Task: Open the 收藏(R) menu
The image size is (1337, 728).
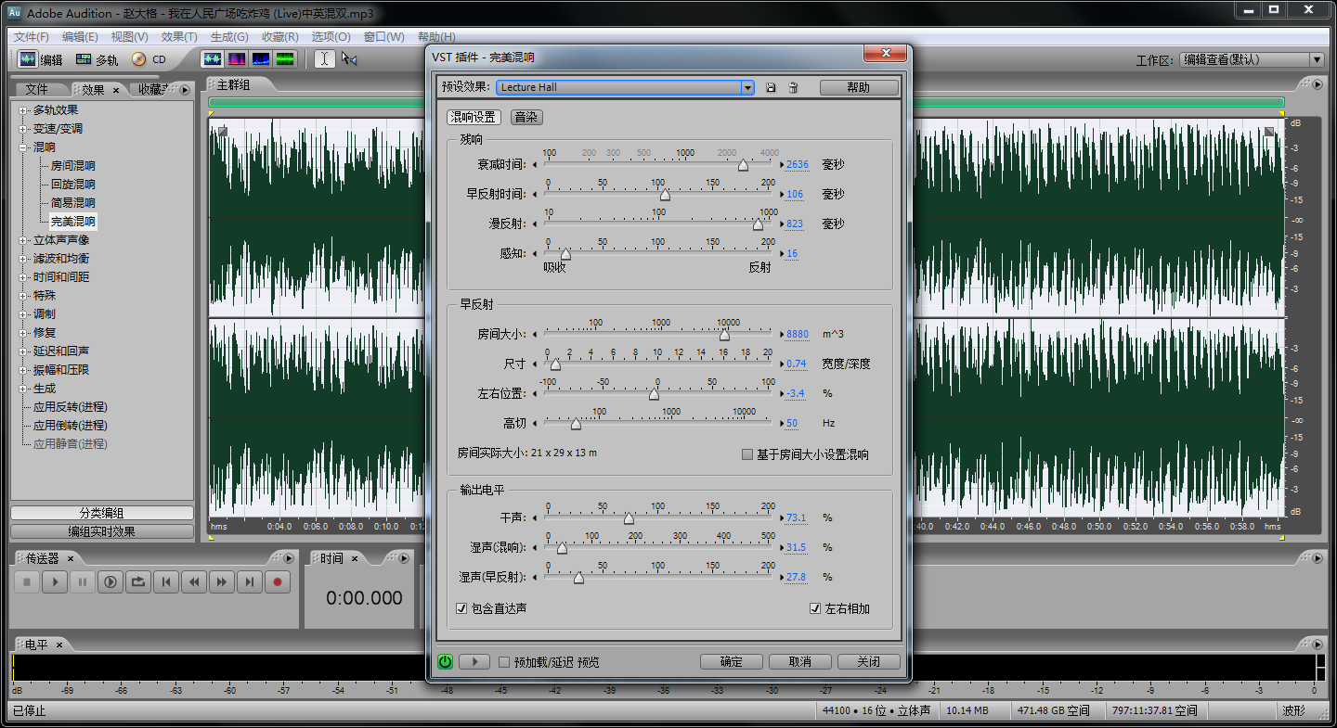Action: (279, 37)
